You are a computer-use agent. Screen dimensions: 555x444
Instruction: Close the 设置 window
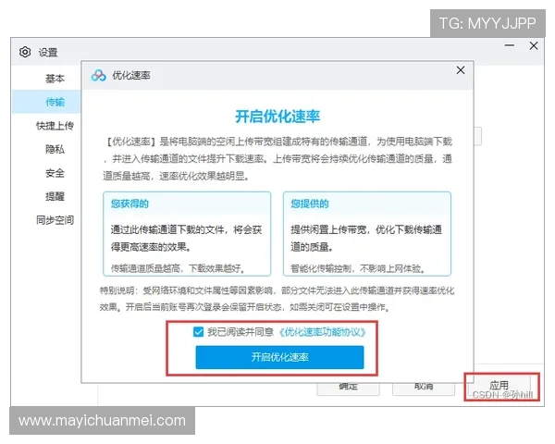(534, 45)
